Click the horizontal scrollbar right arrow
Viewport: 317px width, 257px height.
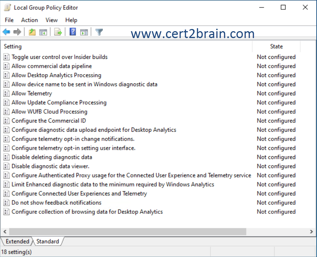311,232
